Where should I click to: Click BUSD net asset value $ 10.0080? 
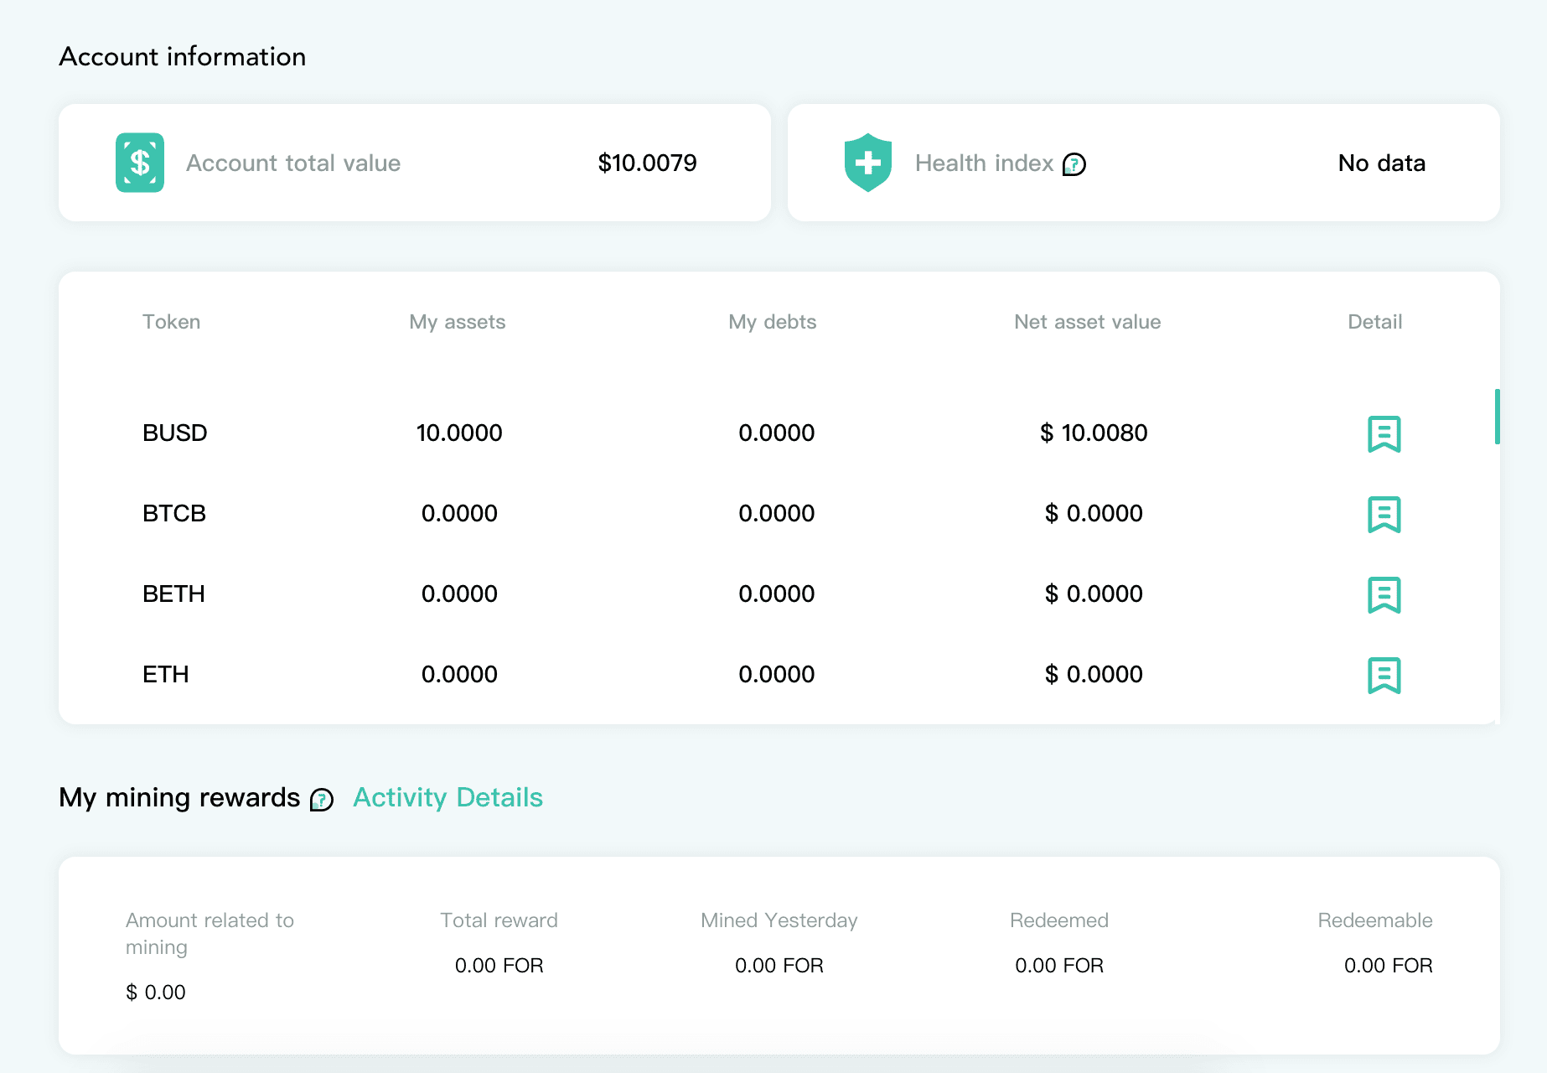[1094, 433]
